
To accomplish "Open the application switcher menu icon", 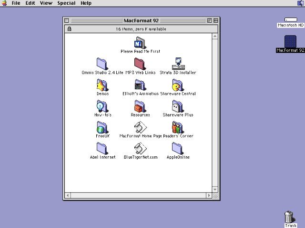I will 301,3.
